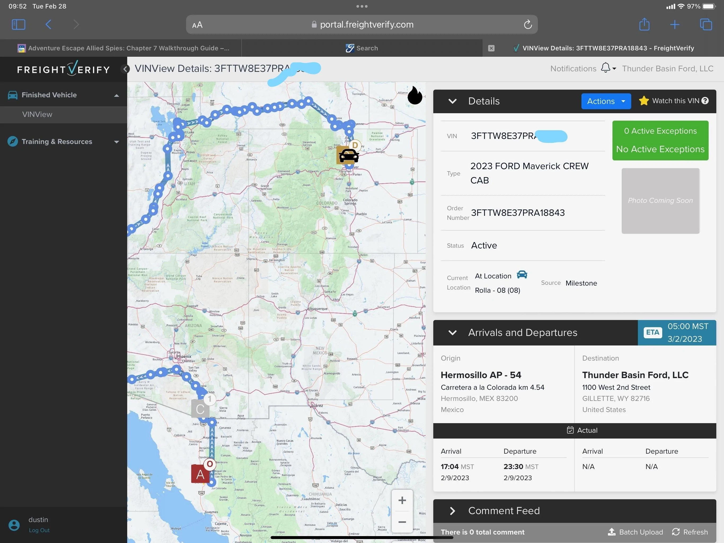Open the Safari share sheet icon
The image size is (724, 543).
644,24
